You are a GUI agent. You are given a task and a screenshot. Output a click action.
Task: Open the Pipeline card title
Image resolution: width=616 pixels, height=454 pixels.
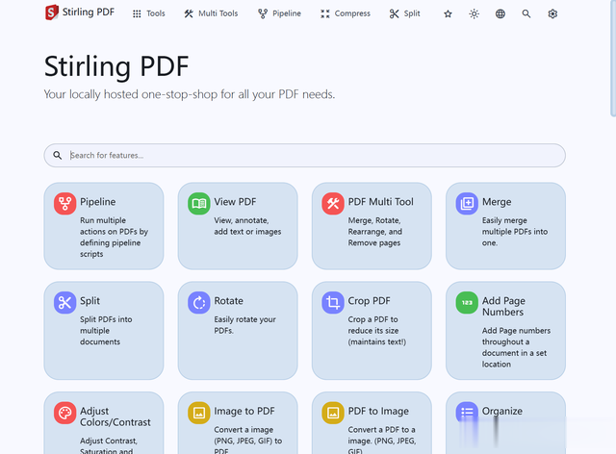pyautogui.click(x=98, y=202)
